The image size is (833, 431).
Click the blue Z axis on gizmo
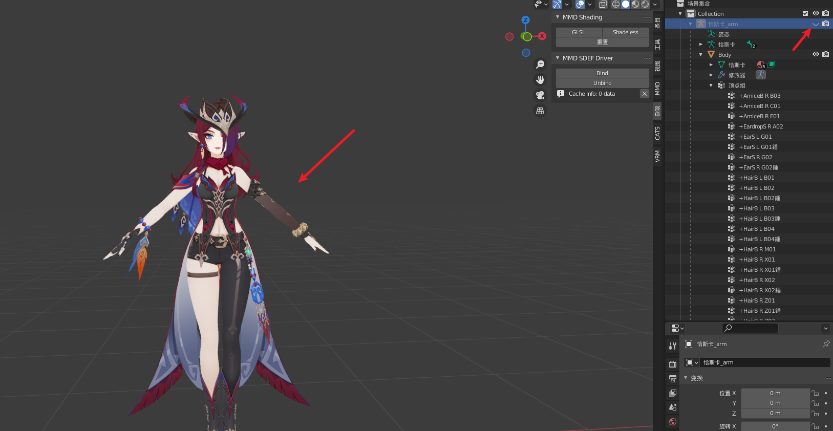(526, 20)
